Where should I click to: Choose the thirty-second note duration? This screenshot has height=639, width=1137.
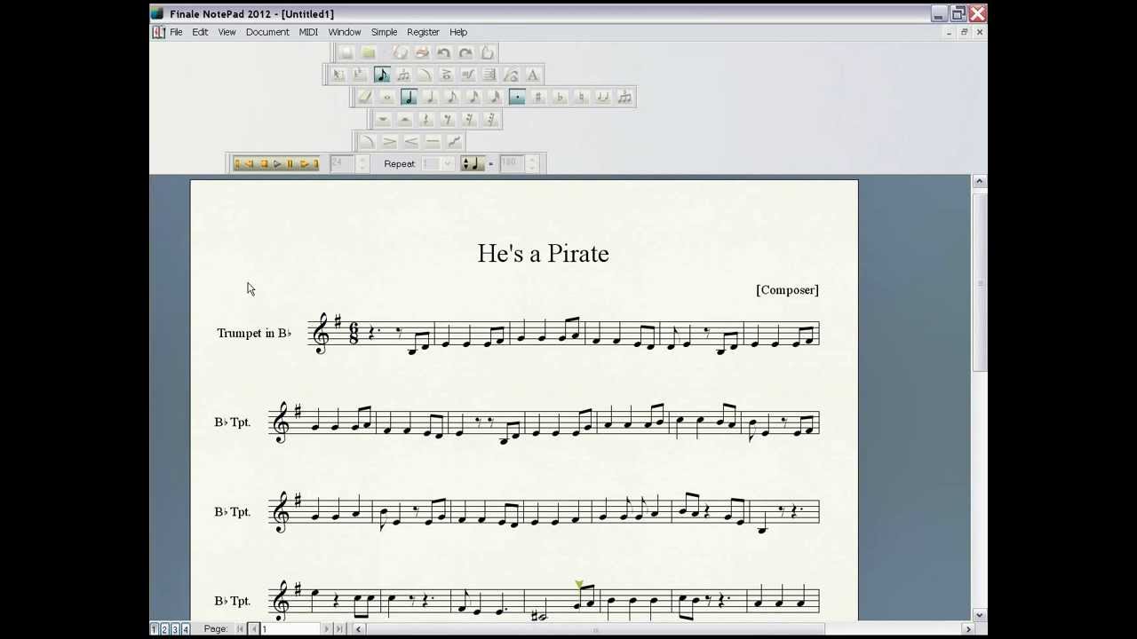pos(495,97)
